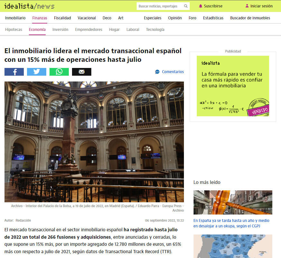Open the Tecnología subsection
The width and height of the screenshot is (281, 258).
[155, 30]
